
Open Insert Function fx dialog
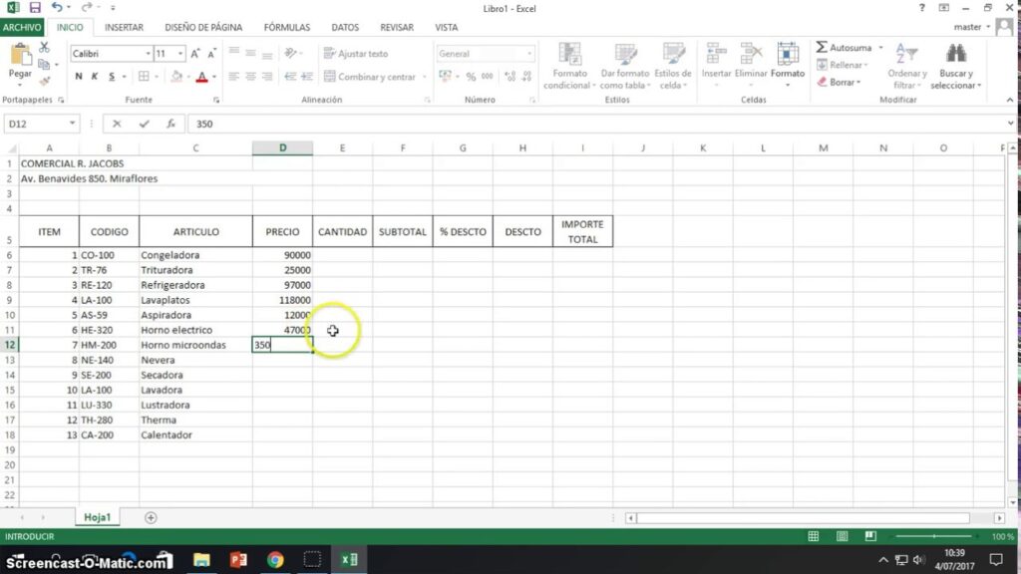(170, 124)
